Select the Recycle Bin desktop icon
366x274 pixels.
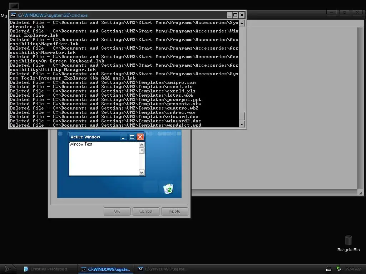348,243
